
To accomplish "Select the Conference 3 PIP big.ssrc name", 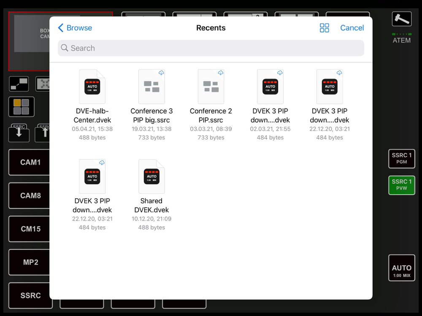I will [151, 115].
